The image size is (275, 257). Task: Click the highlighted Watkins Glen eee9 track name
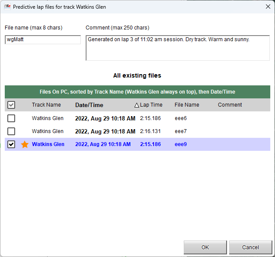pyautogui.click(x=48, y=144)
